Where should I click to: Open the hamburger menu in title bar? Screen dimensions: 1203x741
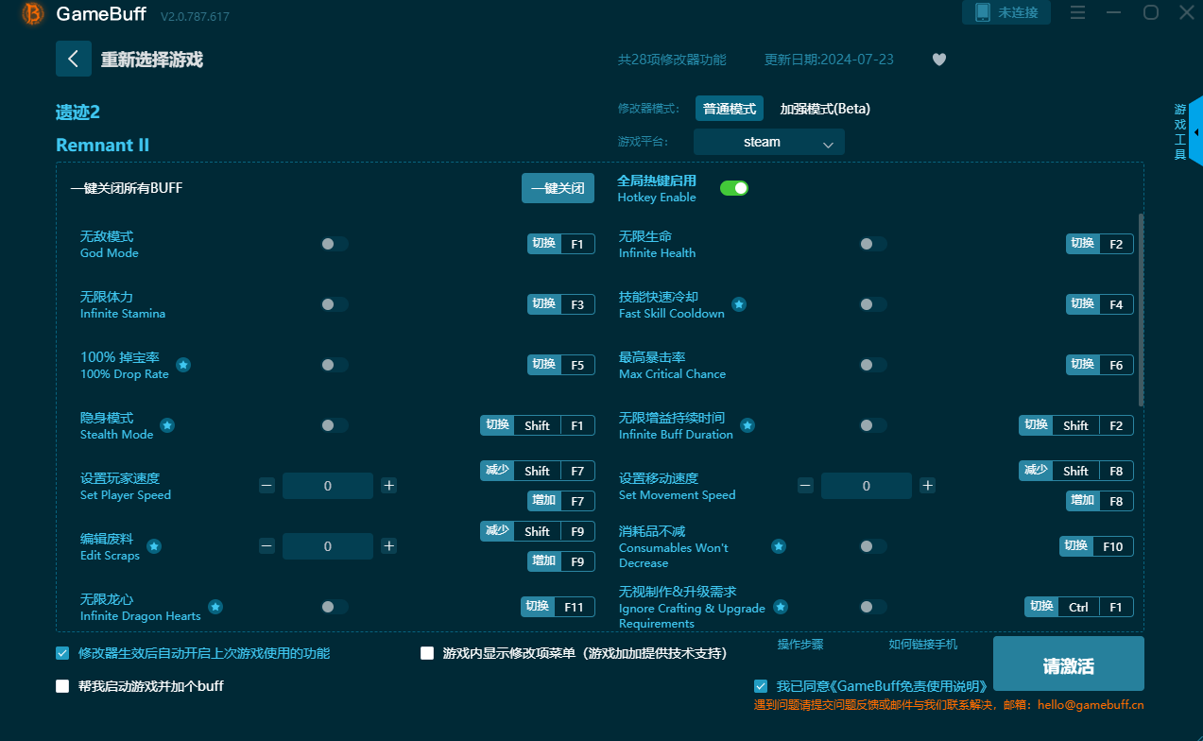[1077, 13]
